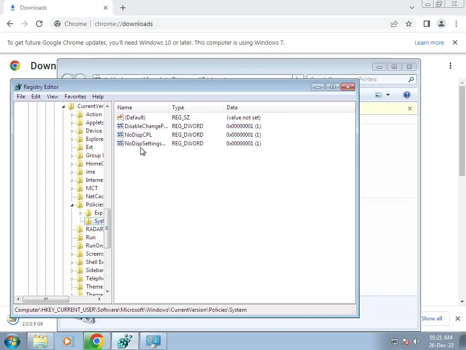Click the Chrome forward arrow
Screen dimensions: 466x350
coord(25,24)
